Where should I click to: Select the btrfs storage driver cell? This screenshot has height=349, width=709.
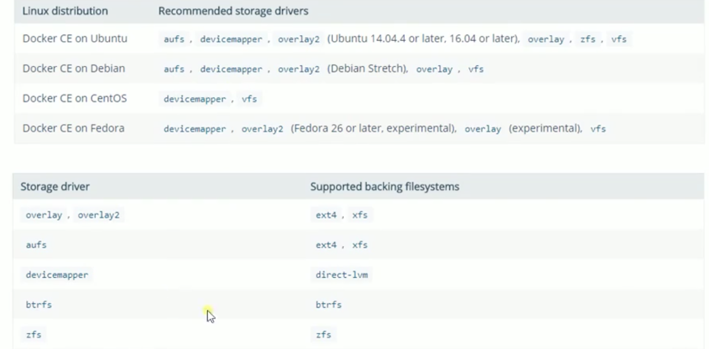click(39, 305)
